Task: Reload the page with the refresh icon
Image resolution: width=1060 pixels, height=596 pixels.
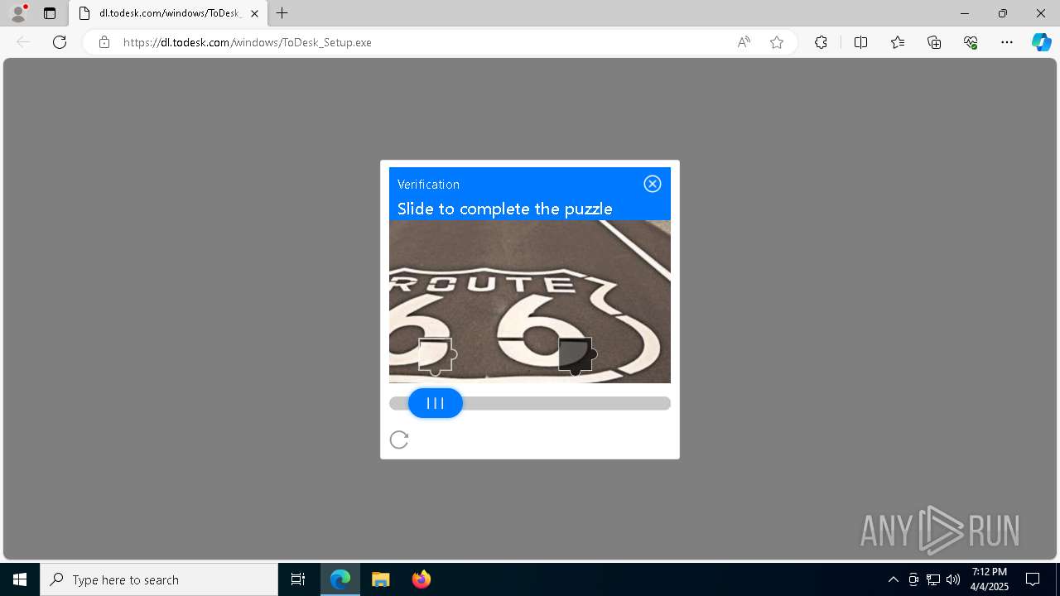Action: [60, 42]
